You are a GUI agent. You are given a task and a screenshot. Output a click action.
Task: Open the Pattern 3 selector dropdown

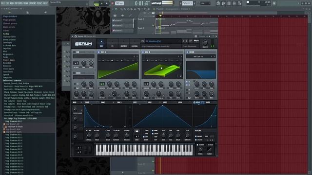[x=187, y=3]
